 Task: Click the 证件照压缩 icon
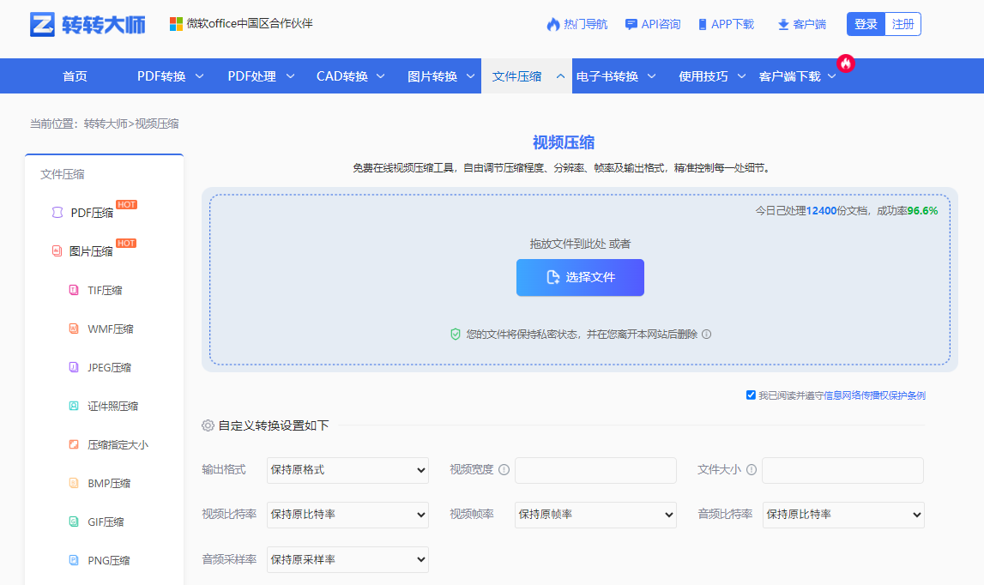pyautogui.click(x=74, y=406)
